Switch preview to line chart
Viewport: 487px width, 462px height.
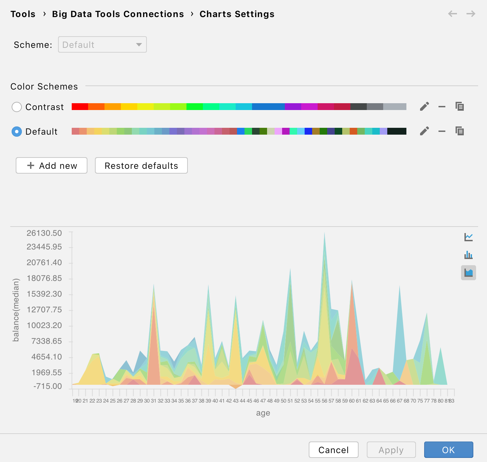coord(469,237)
